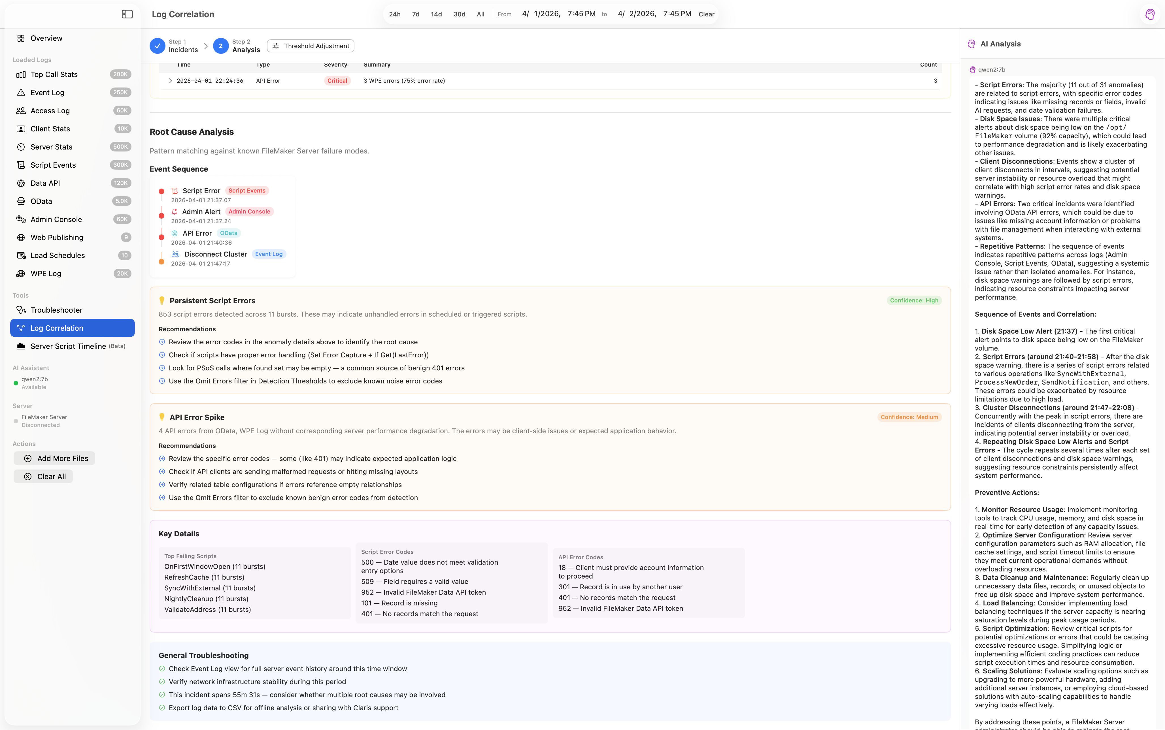Select the 24h time range
Screen dimensions: 1165x730
pyautogui.click(x=395, y=14)
